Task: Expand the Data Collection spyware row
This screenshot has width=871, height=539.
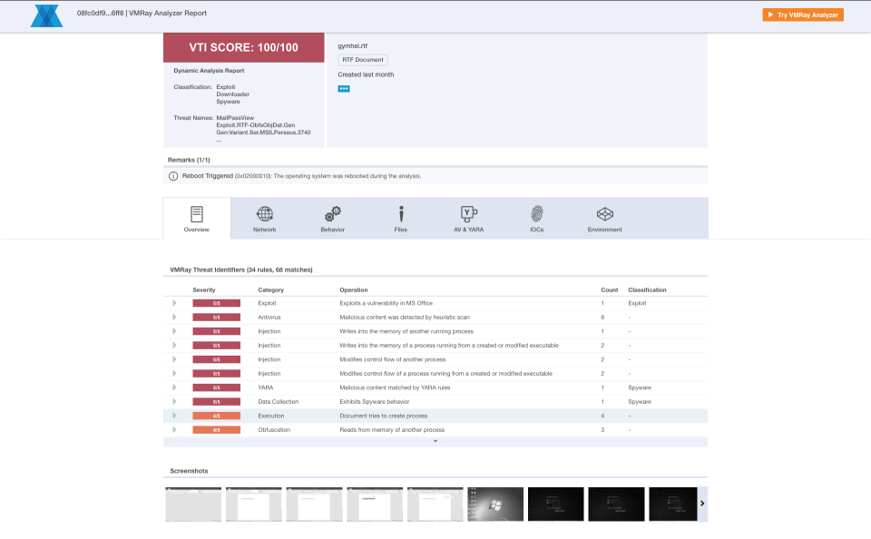Action: [174, 401]
